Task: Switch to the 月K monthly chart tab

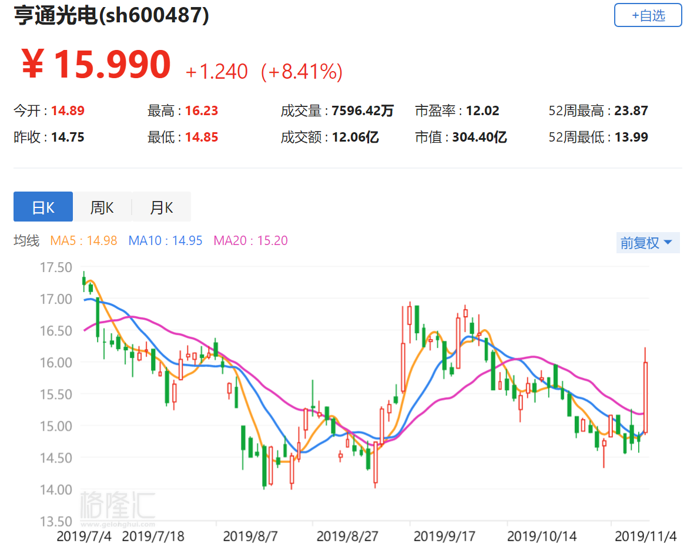Action: (x=162, y=207)
